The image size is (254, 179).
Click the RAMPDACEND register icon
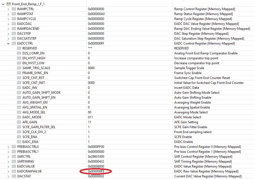click(x=14, y=29)
